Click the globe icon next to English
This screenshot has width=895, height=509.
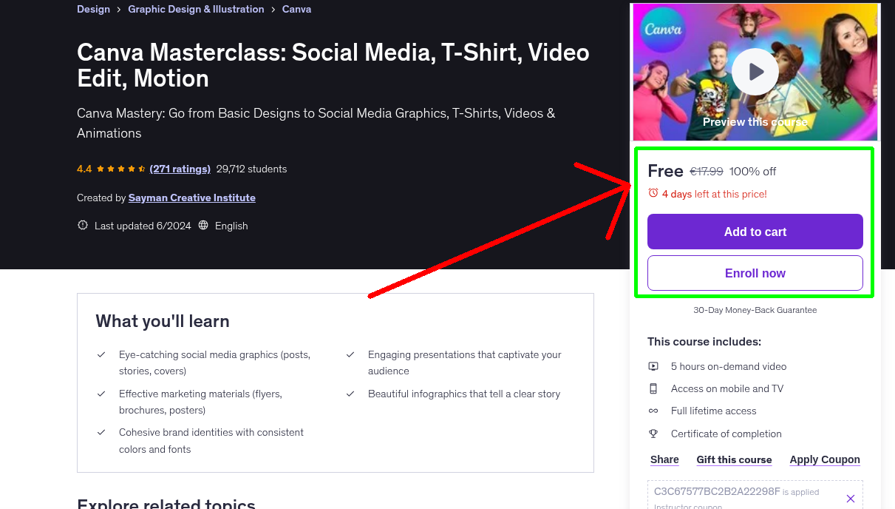(203, 226)
